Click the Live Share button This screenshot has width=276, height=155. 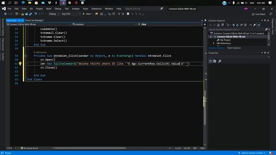[x=258, y=14]
